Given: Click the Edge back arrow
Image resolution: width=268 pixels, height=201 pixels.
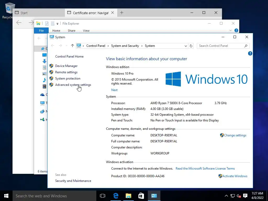Looking at the screenshot, I should tap(19, 23).
